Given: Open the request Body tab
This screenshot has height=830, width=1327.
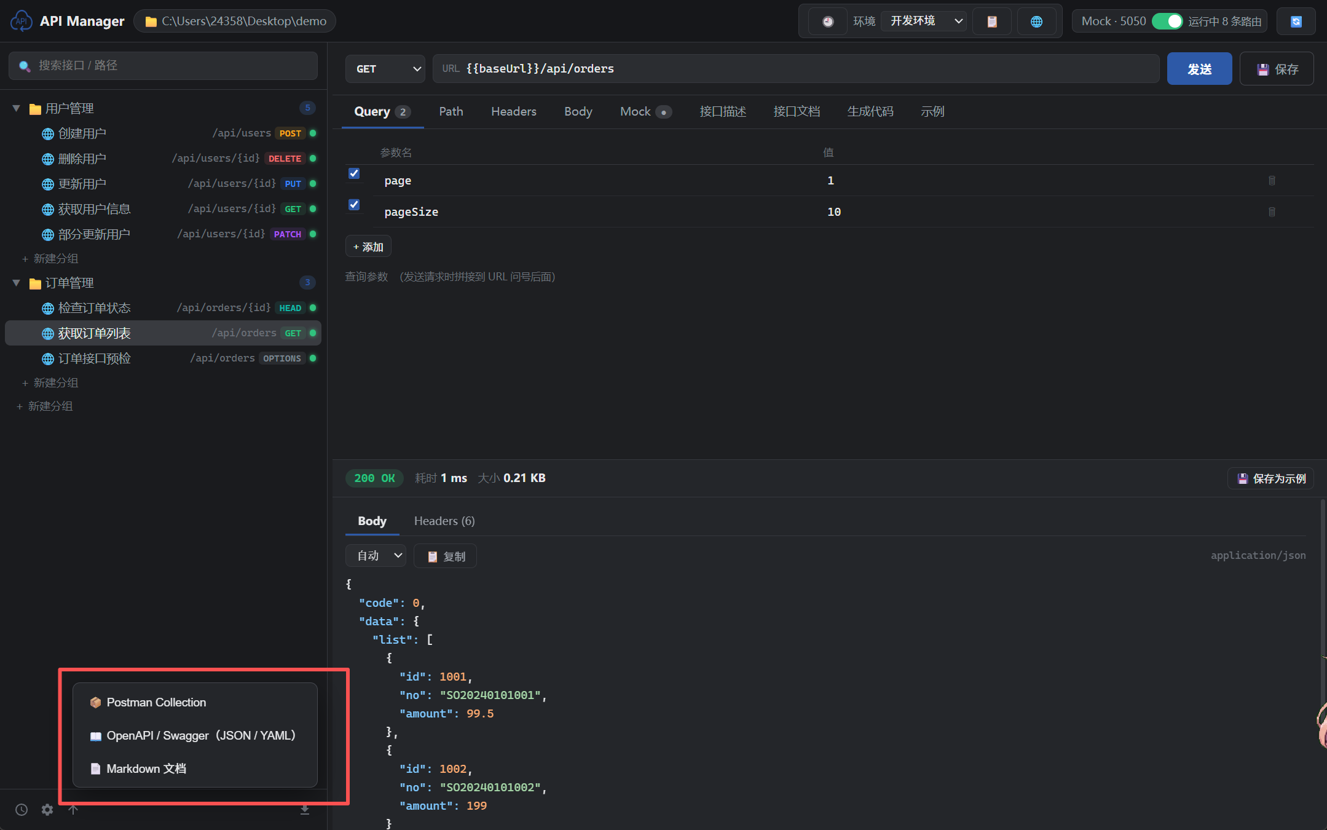Looking at the screenshot, I should [578, 111].
